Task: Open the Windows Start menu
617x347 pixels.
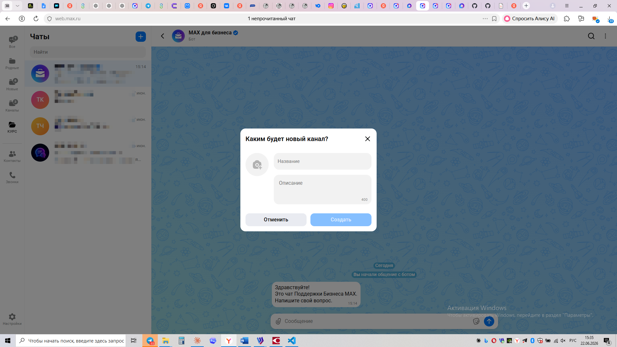Action: coord(8,341)
